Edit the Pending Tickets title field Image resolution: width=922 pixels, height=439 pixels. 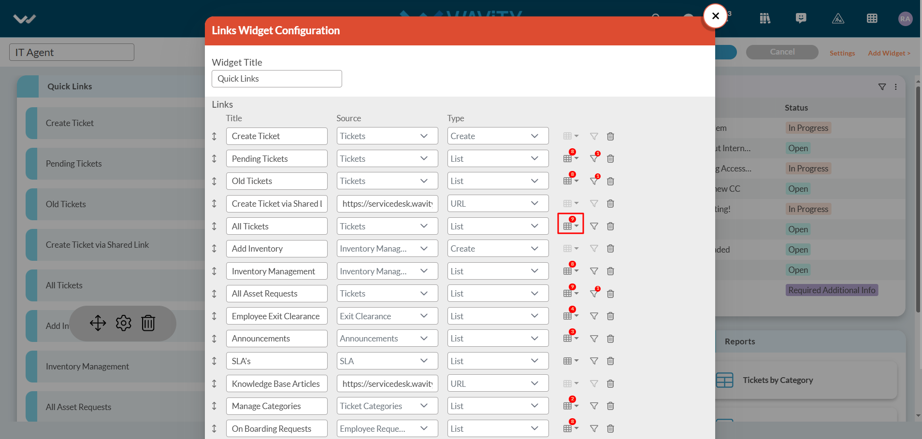(276, 158)
